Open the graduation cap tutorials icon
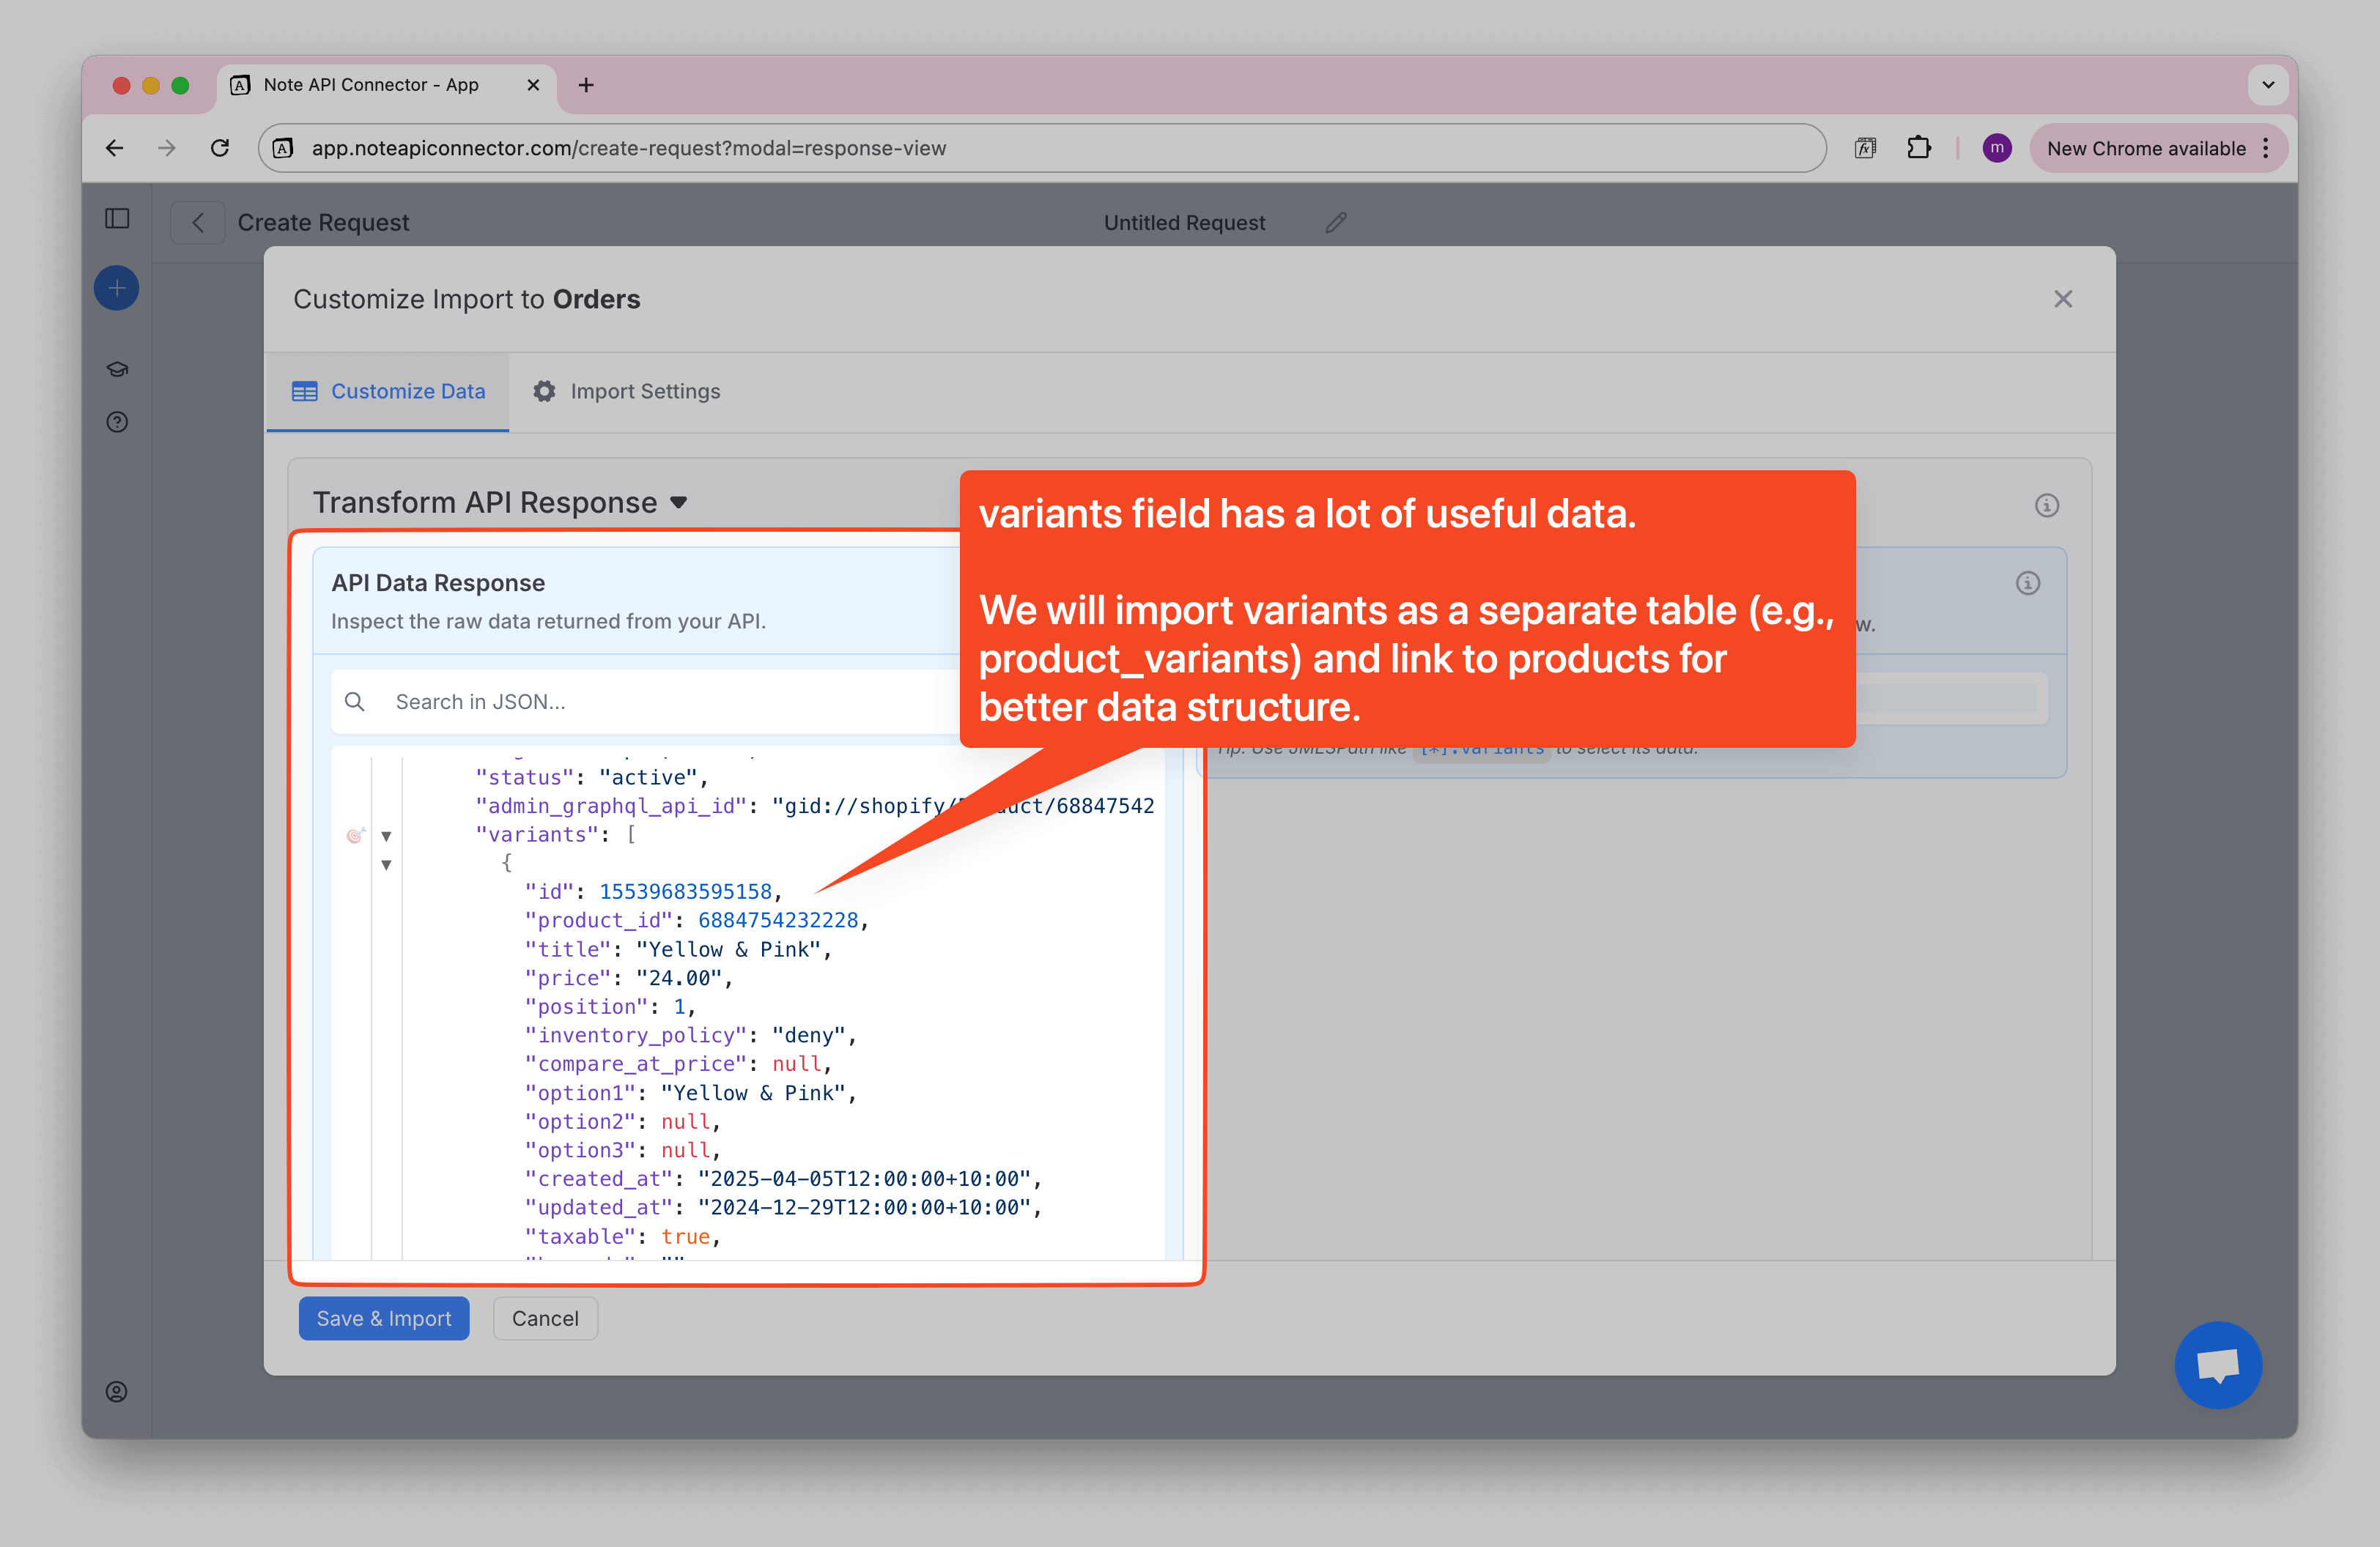The width and height of the screenshot is (2380, 1547). (x=117, y=370)
